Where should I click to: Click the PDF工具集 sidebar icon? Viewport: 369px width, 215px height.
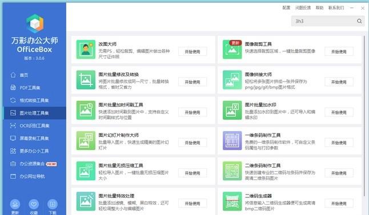point(13,88)
